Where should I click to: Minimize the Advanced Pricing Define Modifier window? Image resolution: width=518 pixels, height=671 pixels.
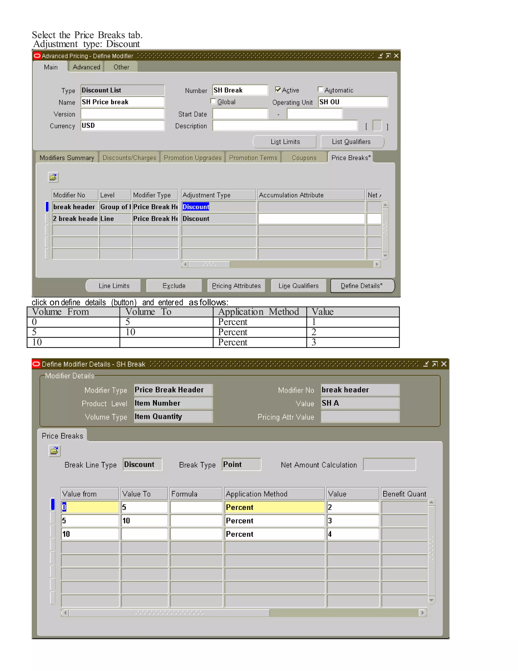(380, 56)
